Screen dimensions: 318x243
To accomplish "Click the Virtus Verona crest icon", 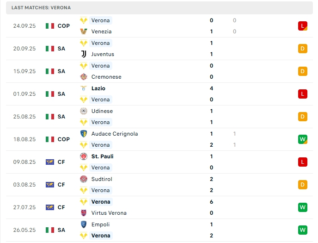I will (84, 213).
